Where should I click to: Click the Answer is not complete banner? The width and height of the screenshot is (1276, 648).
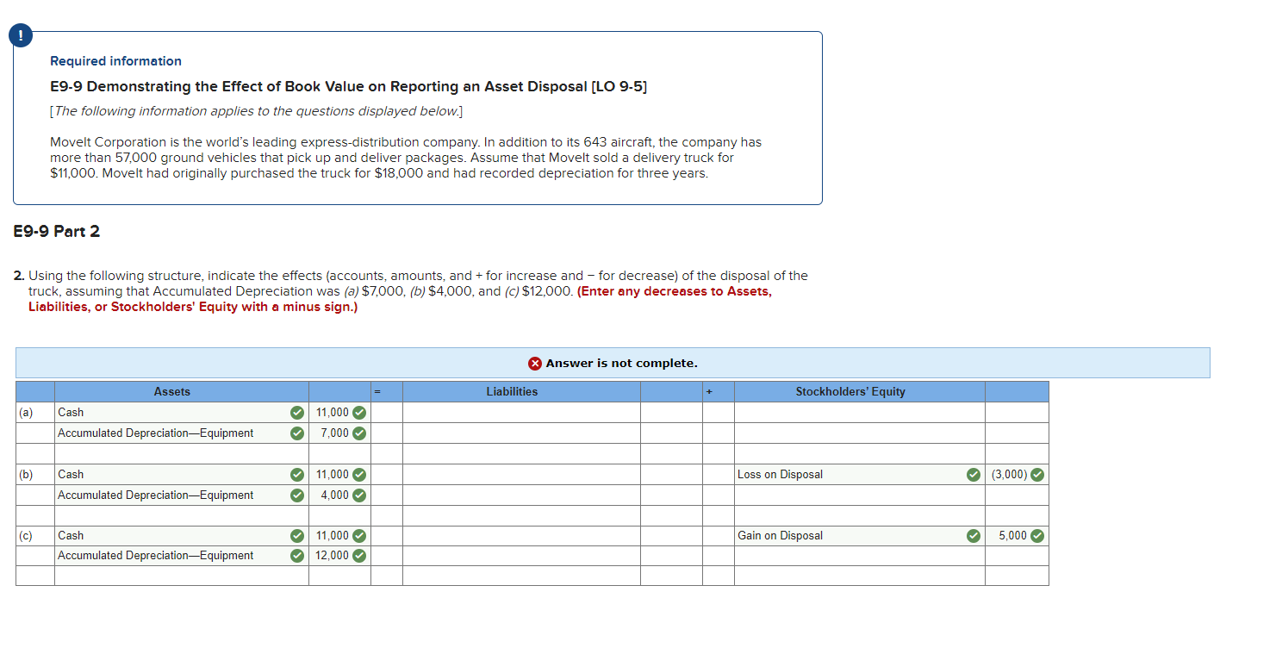point(612,363)
